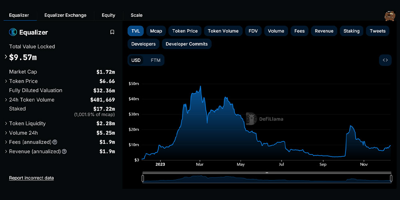Click the Equalizer protocol title
The height and width of the screenshot is (200, 400).
(x=34, y=32)
